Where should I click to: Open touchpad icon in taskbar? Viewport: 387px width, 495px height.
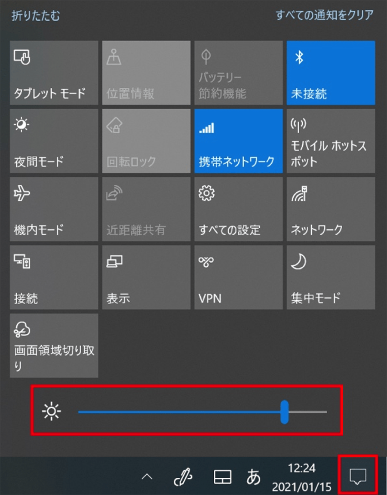click(x=223, y=477)
